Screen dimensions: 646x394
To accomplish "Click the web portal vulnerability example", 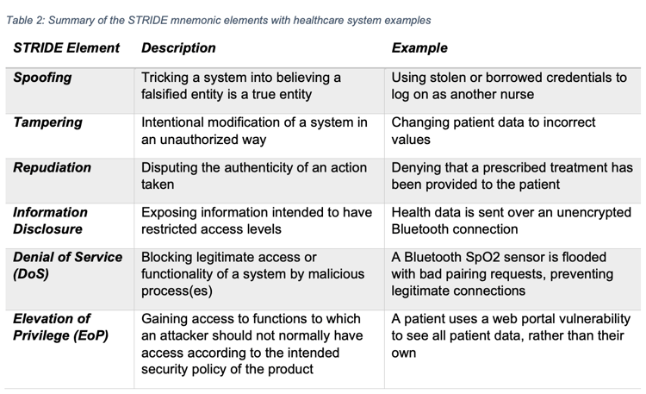I will 511,336.
